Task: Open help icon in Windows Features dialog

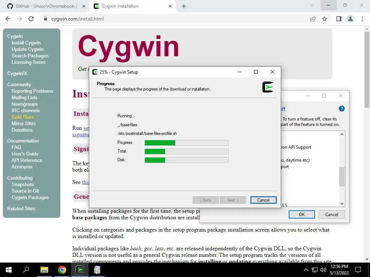Action: [x=341, y=109]
